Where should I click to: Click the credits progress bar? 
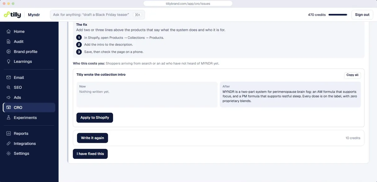338,15
